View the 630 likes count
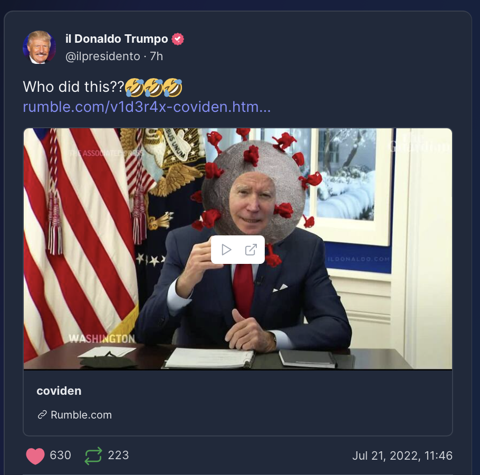Viewport: 480px width, 475px height. (60, 455)
